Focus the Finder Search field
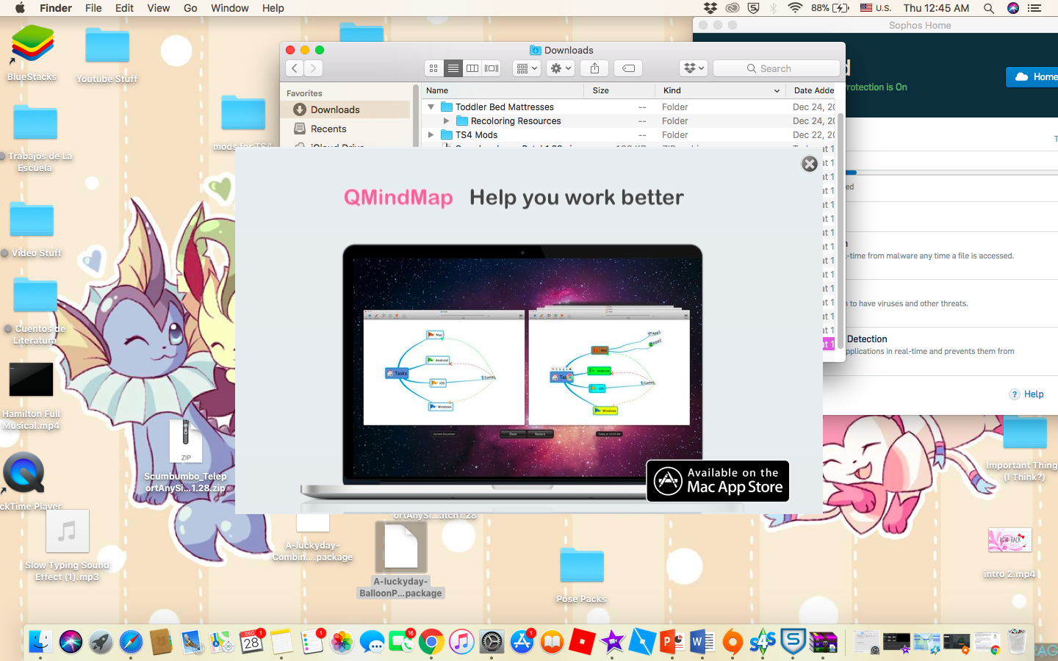Screen dimensions: 1058x661 776,68
